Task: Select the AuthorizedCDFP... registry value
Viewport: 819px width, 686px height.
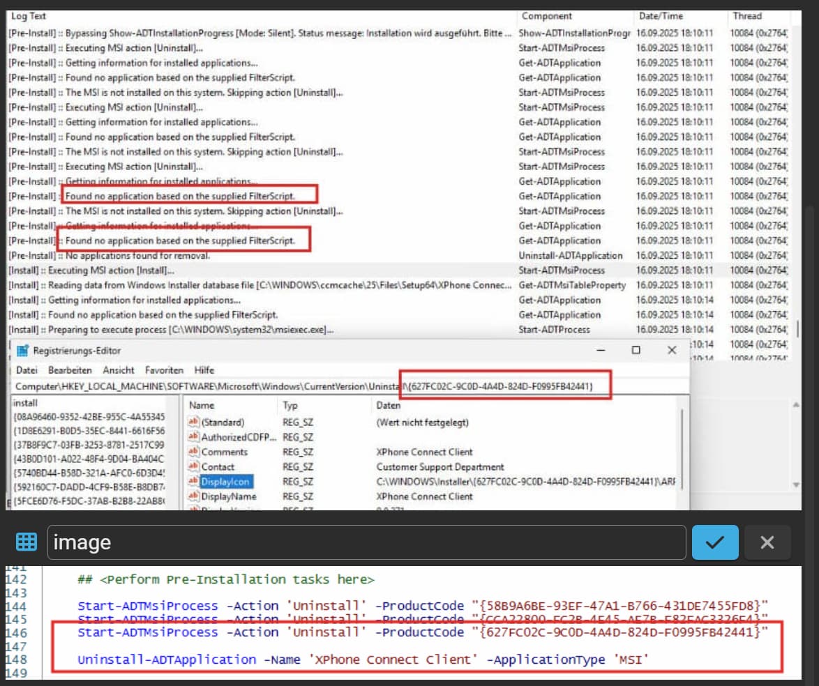Action: 239,437
